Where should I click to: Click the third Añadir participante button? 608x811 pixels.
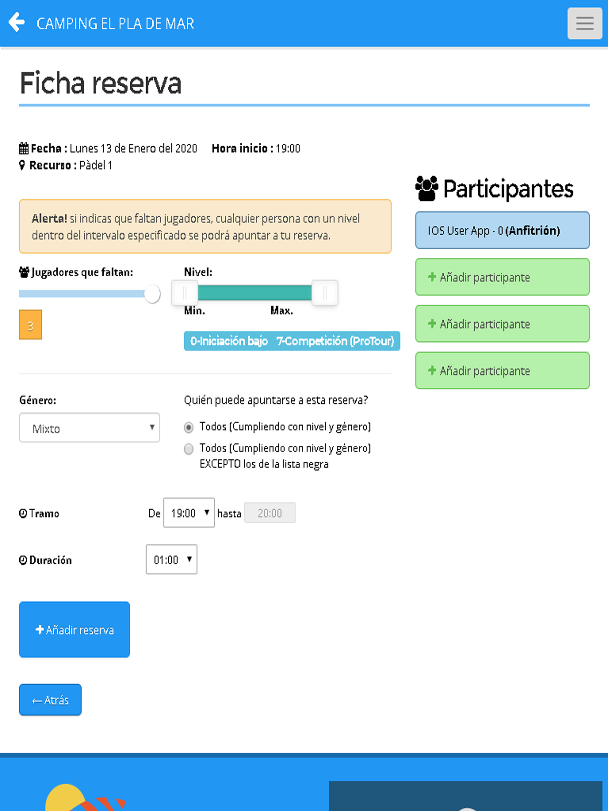coord(502,370)
